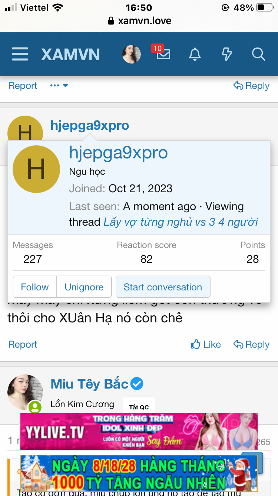Click the Miu Tây Bắc username

[90, 384]
